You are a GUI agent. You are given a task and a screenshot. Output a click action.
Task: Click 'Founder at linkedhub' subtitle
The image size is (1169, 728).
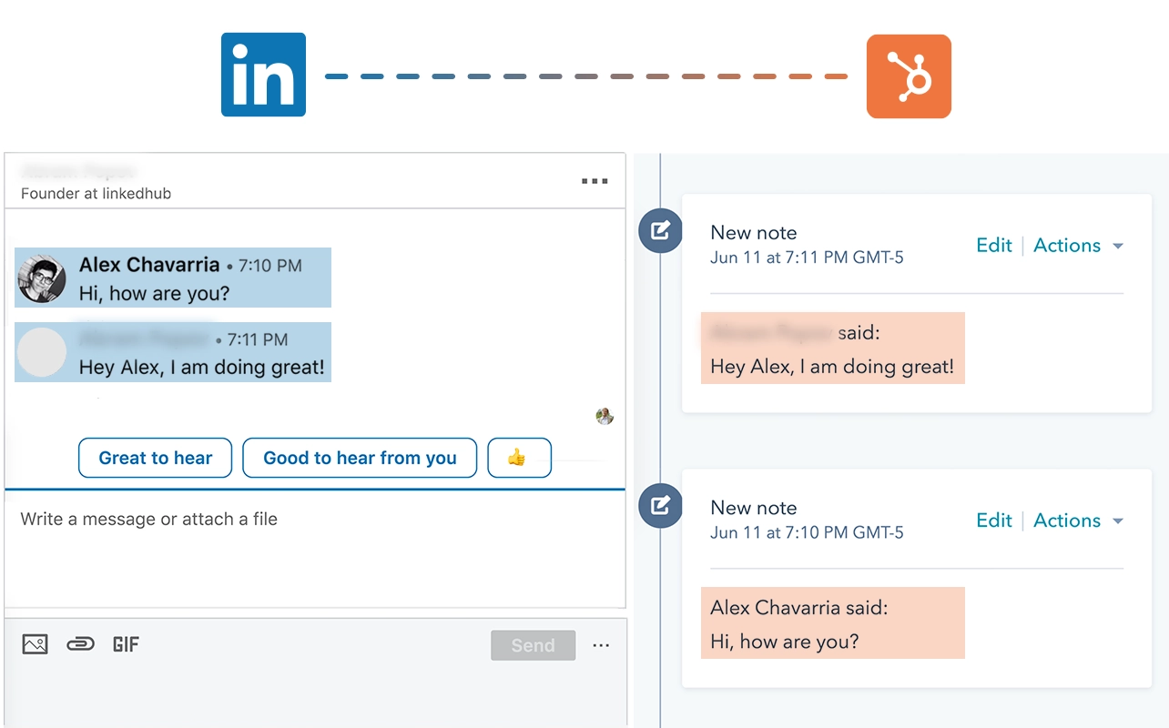point(96,194)
